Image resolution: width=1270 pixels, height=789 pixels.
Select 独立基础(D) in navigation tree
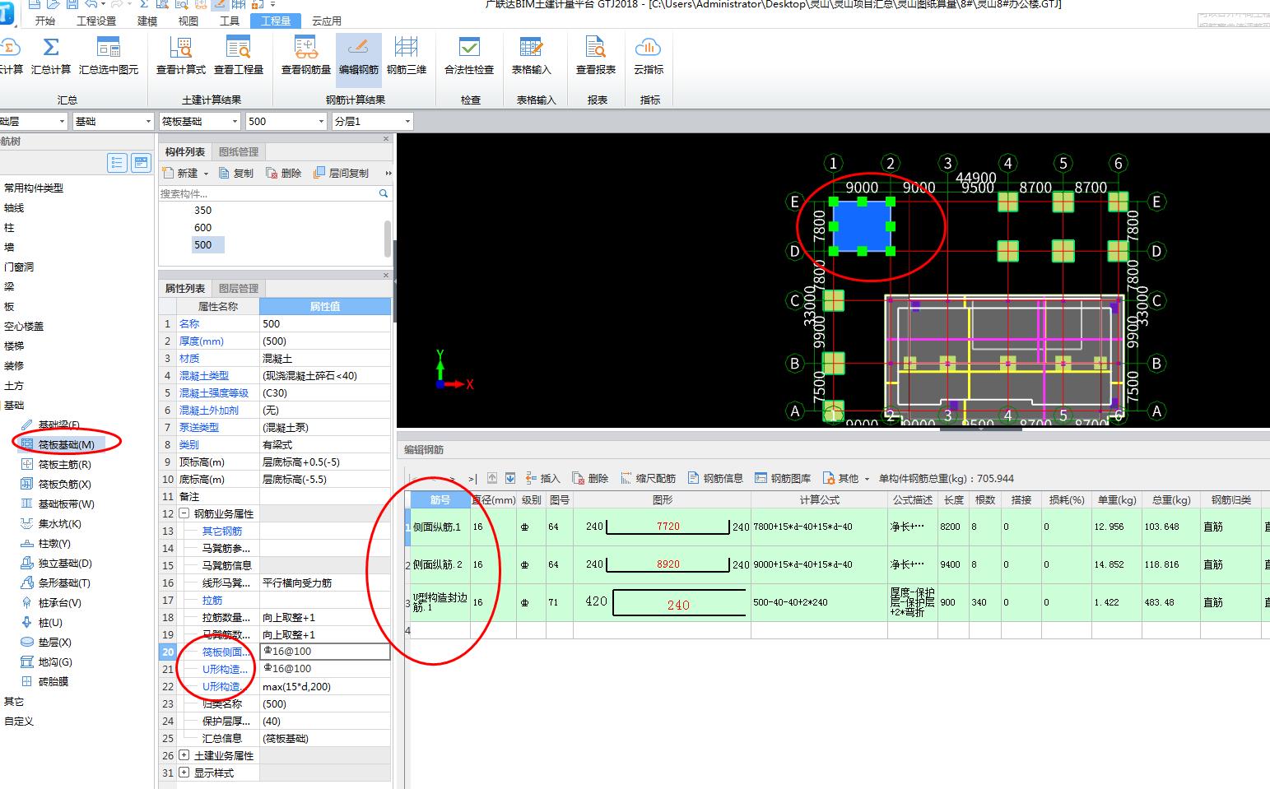[x=64, y=563]
